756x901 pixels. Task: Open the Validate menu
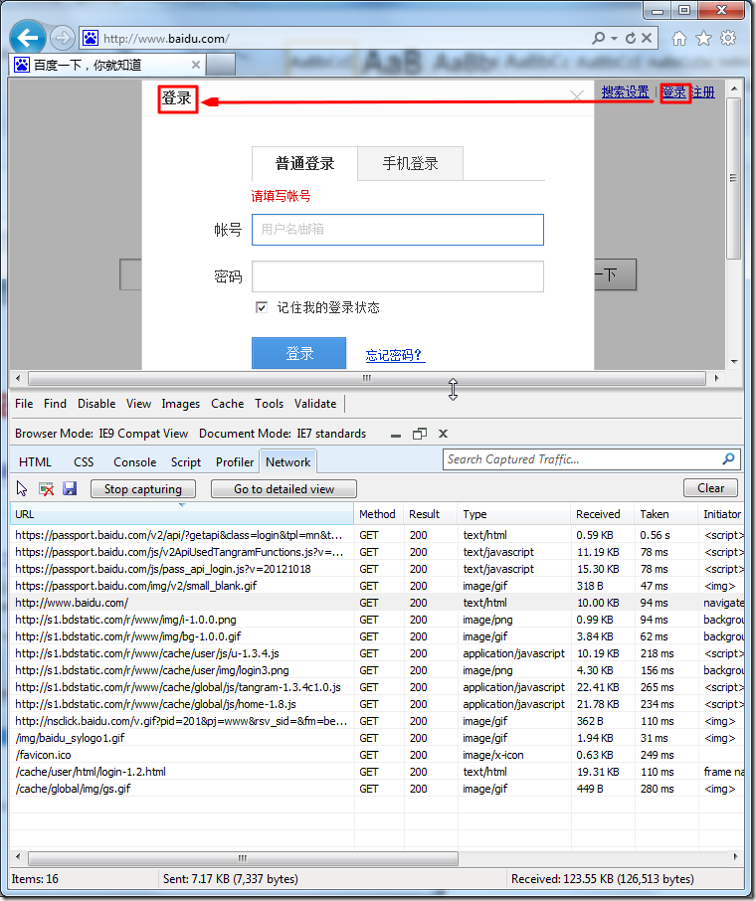click(315, 404)
